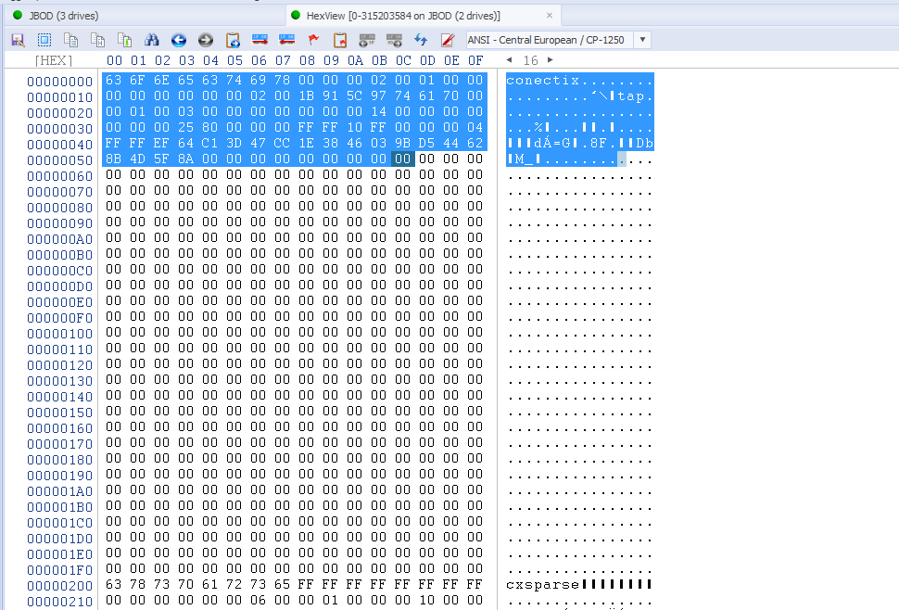
Task: Click offset 00000010 row label
Action: 59,97
